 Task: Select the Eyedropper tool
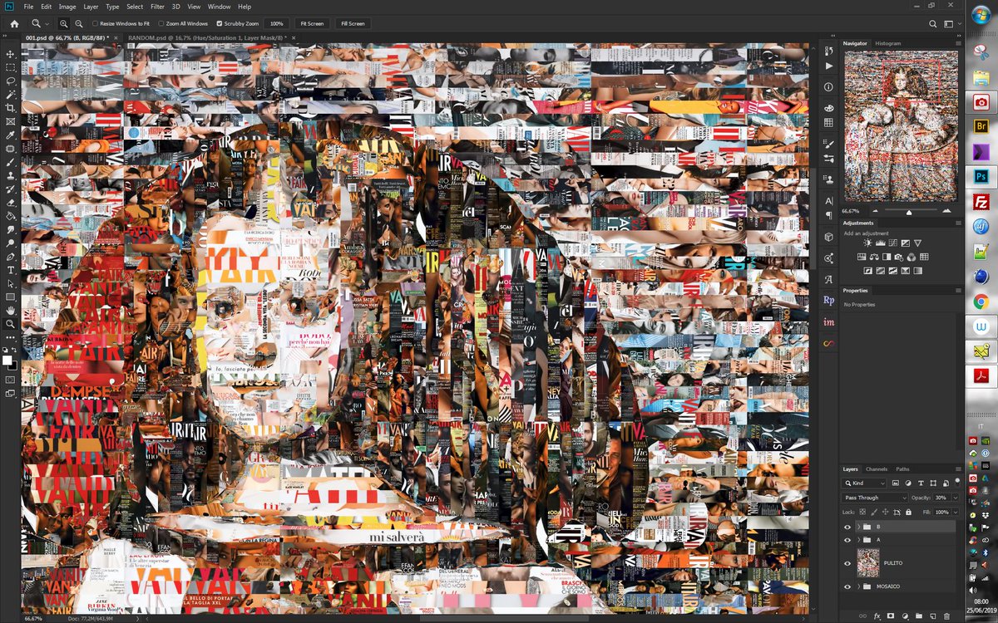pos(11,135)
